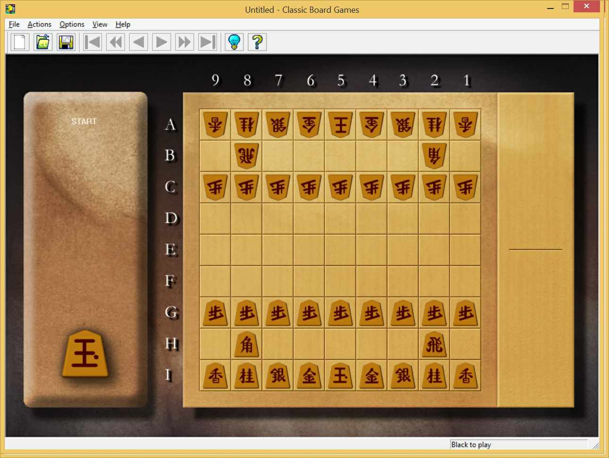This screenshot has width=609, height=458.
Task: Rewind several moves with double-left arrow
Action: (x=116, y=42)
